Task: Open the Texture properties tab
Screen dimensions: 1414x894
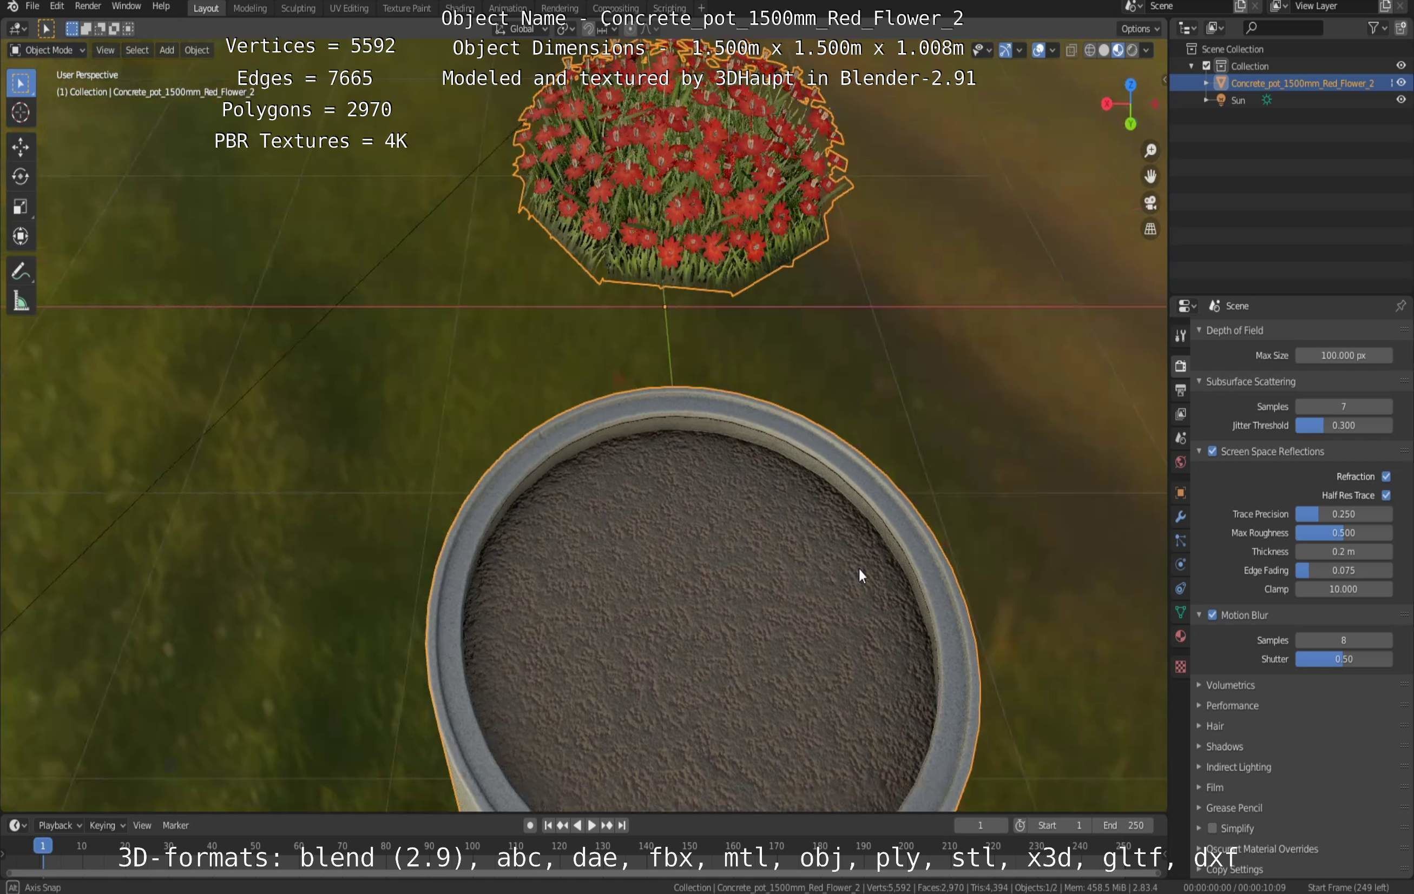Action: (x=1180, y=667)
